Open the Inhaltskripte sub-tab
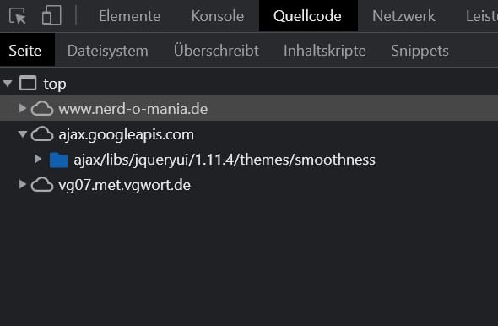Image resolution: width=498 pixels, height=326 pixels. coord(325,51)
